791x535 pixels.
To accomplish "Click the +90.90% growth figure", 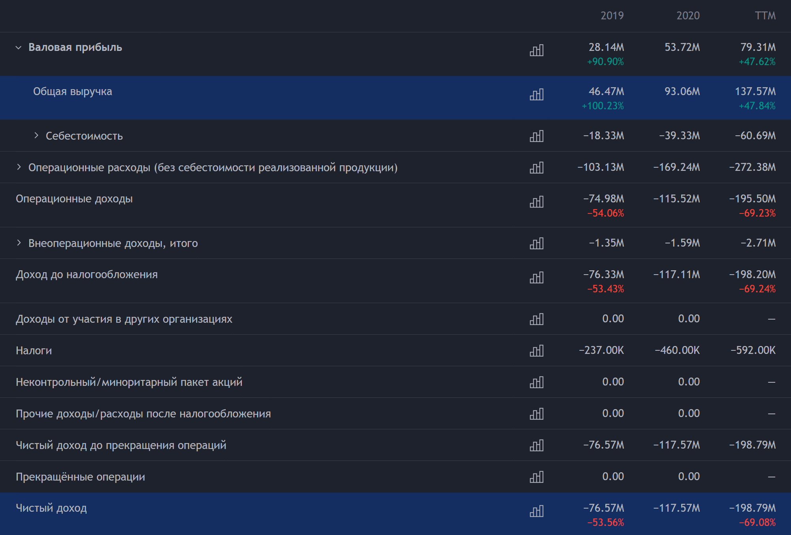I will (x=605, y=62).
